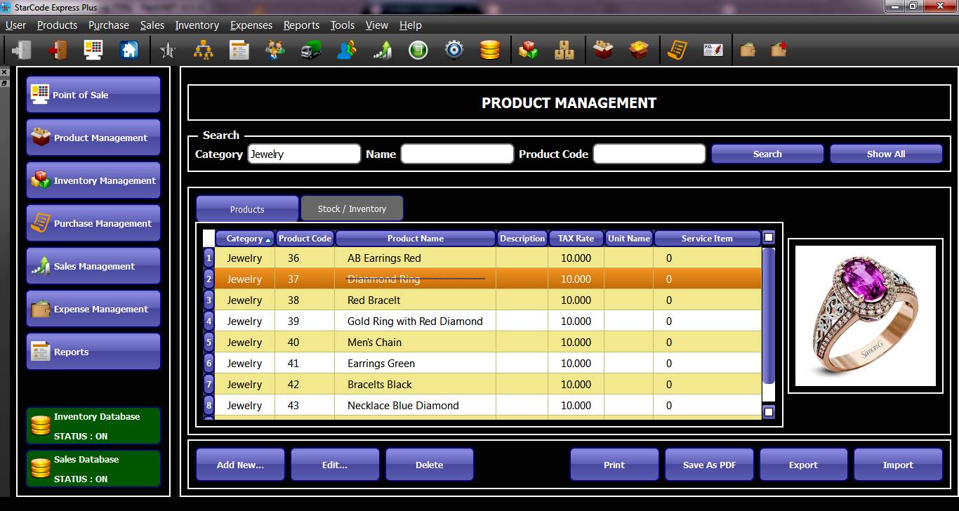This screenshot has height=511, width=959.
Task: Open the Reports menu in menu bar
Action: 301,25
